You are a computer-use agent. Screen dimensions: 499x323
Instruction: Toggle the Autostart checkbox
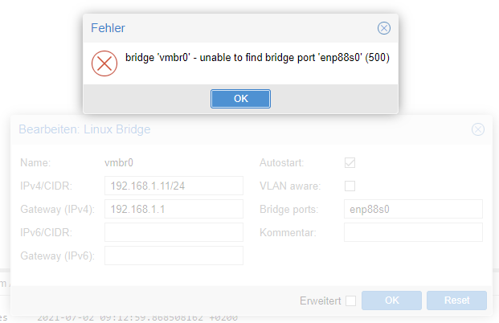coord(350,163)
